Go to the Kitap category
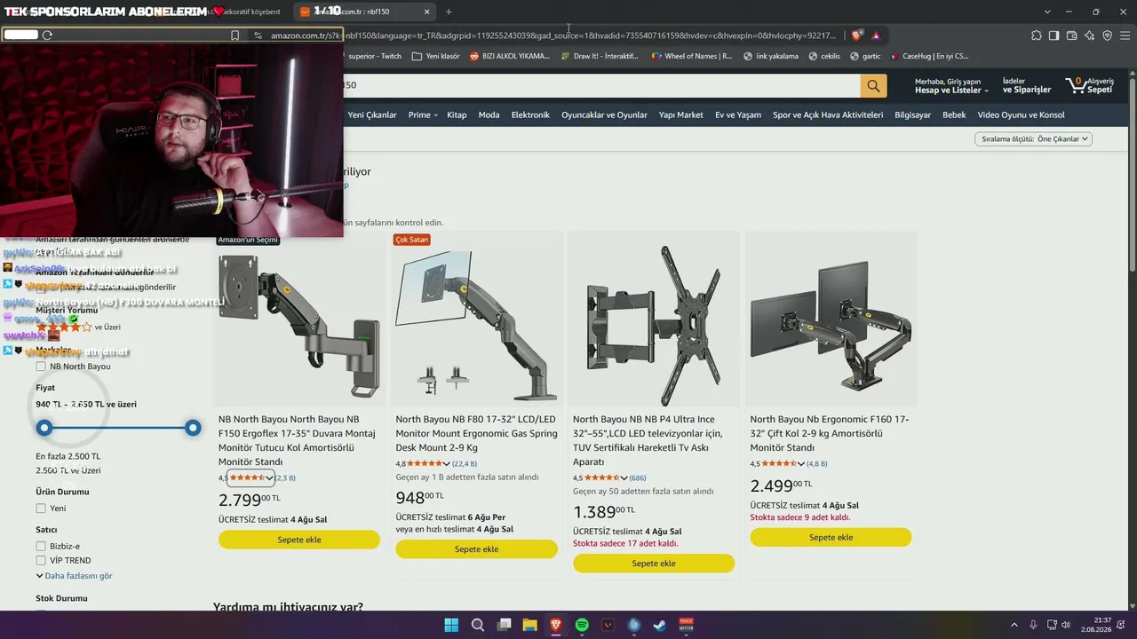The image size is (1137, 639). point(457,115)
